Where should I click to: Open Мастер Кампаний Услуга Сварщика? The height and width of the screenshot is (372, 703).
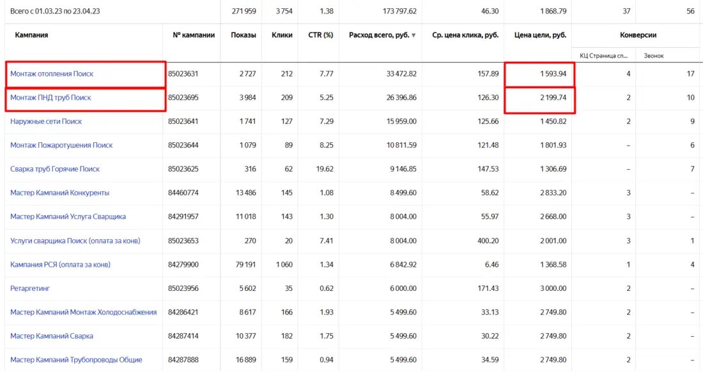coord(68,217)
